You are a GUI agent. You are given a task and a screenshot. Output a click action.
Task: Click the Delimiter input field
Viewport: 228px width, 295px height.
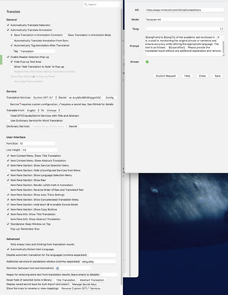tap(73, 268)
